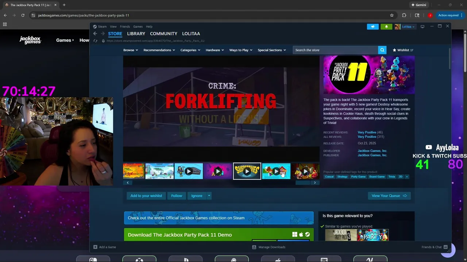Click Chrome bookmarks bar apps grid icon
Image resolution: width=467 pixels, height=262 pixels.
pos(5,24)
